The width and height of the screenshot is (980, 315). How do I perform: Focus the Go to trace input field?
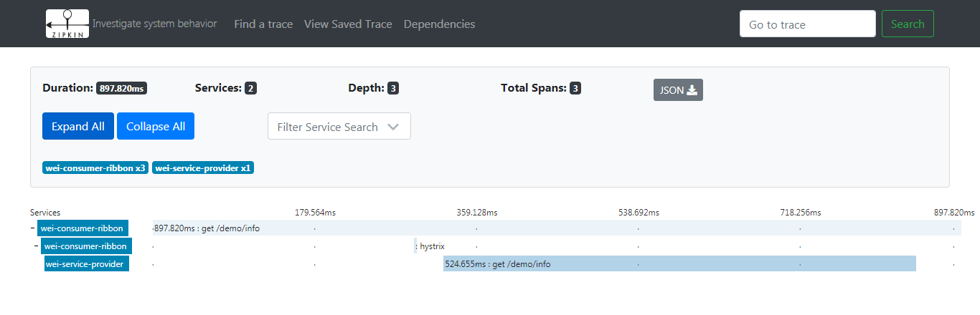(x=808, y=24)
